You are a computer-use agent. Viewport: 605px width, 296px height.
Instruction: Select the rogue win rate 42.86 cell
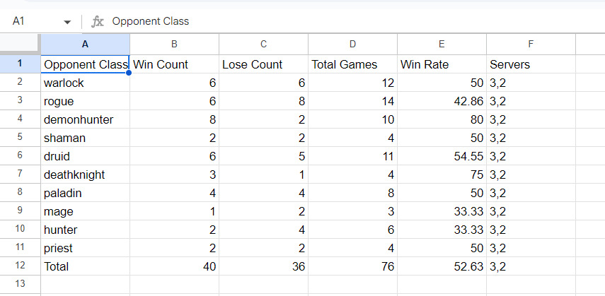tap(442, 101)
